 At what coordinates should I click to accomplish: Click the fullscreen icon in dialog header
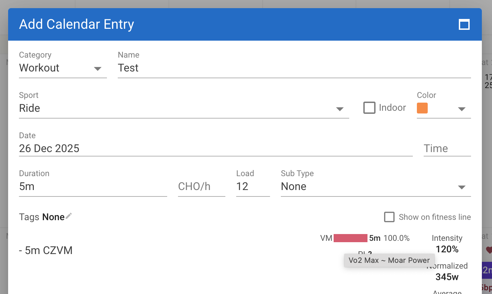point(464,25)
